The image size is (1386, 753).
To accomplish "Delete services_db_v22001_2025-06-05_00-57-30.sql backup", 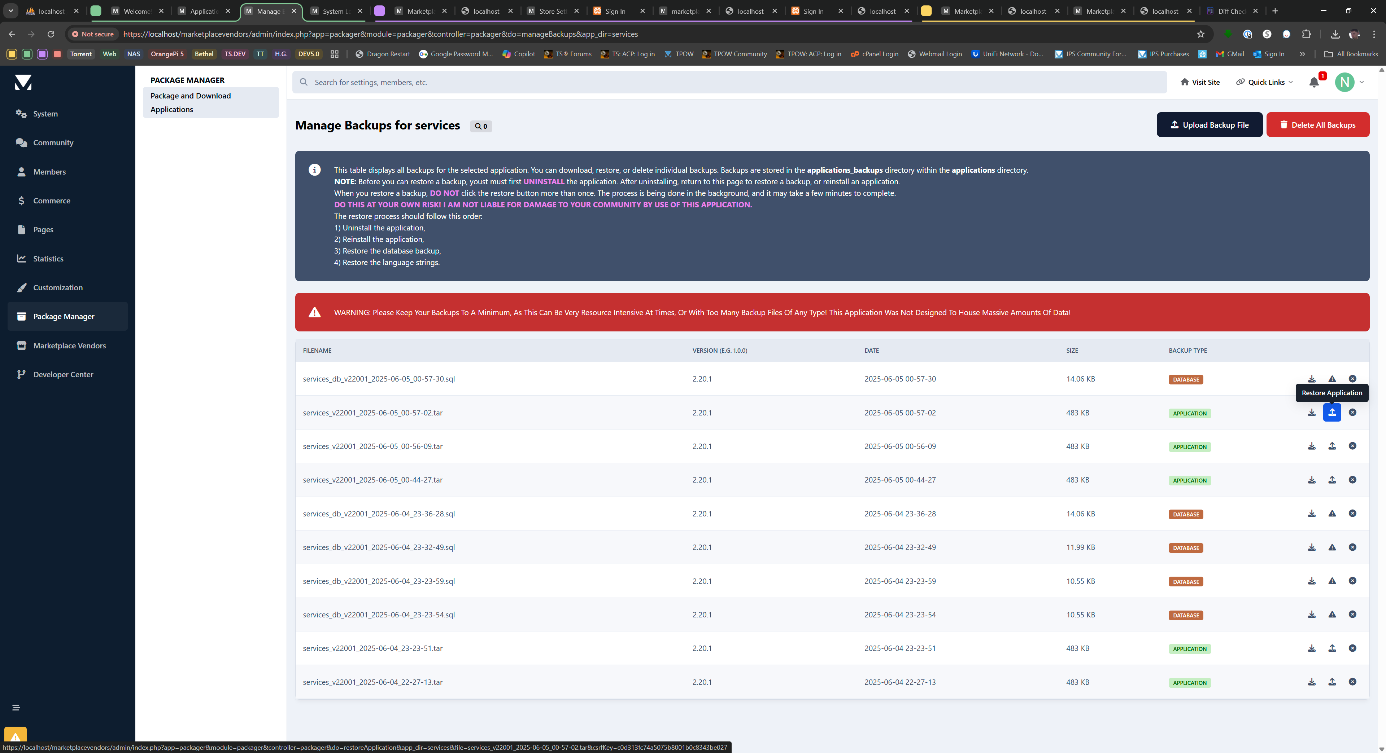I will [1353, 379].
